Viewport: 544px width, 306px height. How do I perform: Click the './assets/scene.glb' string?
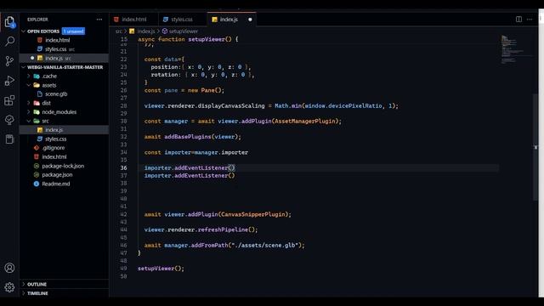[264, 246]
